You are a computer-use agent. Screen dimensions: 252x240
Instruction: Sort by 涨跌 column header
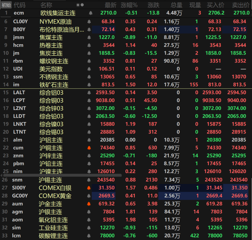pos(153,5)
